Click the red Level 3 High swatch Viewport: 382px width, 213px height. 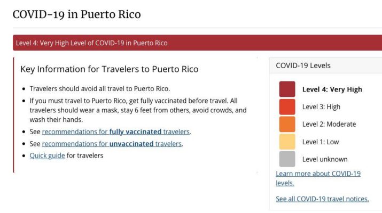pos(287,106)
